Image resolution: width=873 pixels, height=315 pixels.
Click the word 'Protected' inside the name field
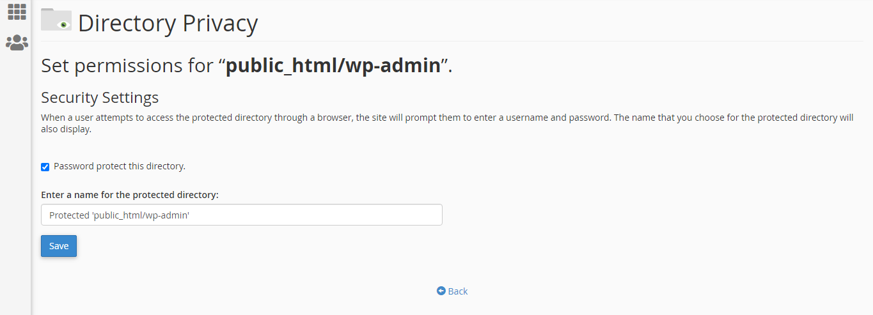pyautogui.click(x=69, y=215)
